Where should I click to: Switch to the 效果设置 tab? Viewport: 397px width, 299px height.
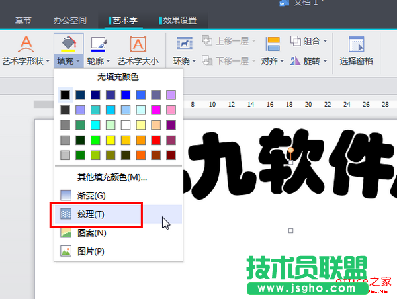point(178,21)
